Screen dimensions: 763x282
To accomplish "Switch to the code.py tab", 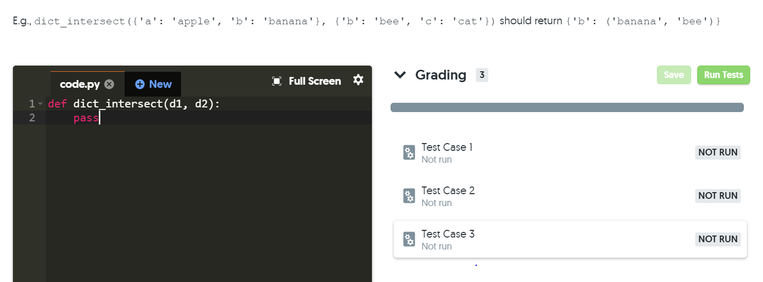I will click(x=81, y=84).
